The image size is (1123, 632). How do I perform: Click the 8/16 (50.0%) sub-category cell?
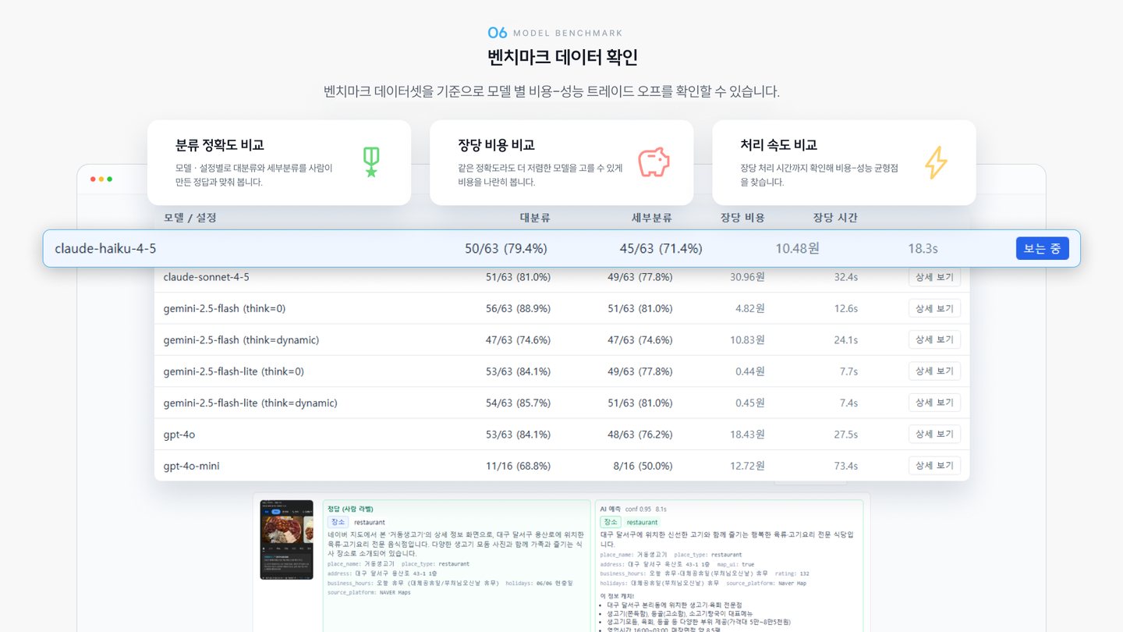(643, 466)
